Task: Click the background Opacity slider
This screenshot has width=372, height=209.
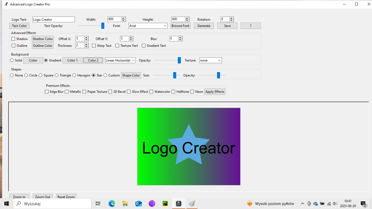Action: click(x=168, y=60)
